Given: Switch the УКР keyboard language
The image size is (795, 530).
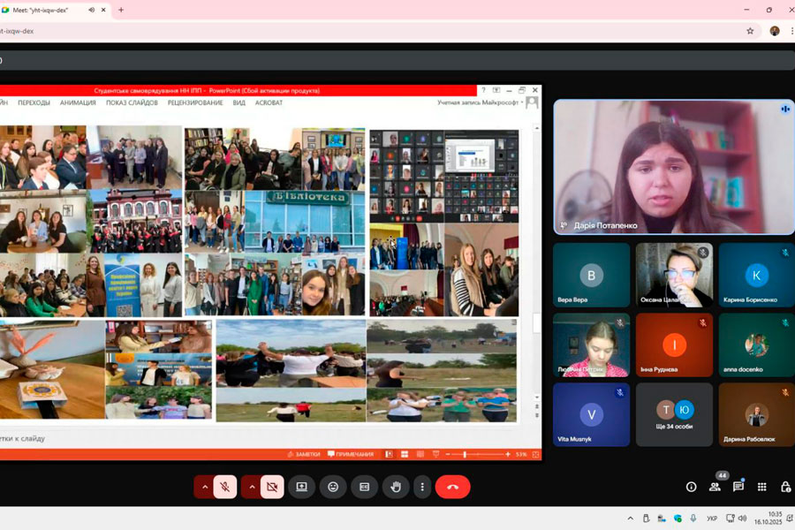Looking at the screenshot, I should click(x=712, y=519).
